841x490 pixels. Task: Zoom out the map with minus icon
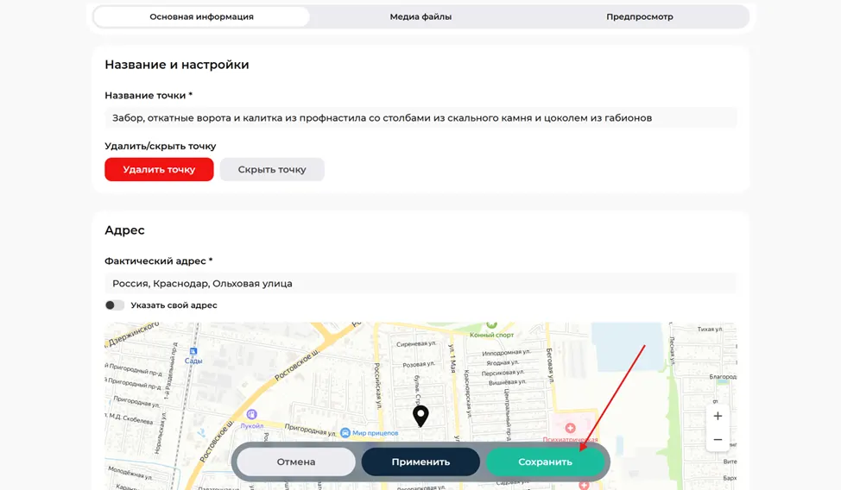click(x=718, y=440)
